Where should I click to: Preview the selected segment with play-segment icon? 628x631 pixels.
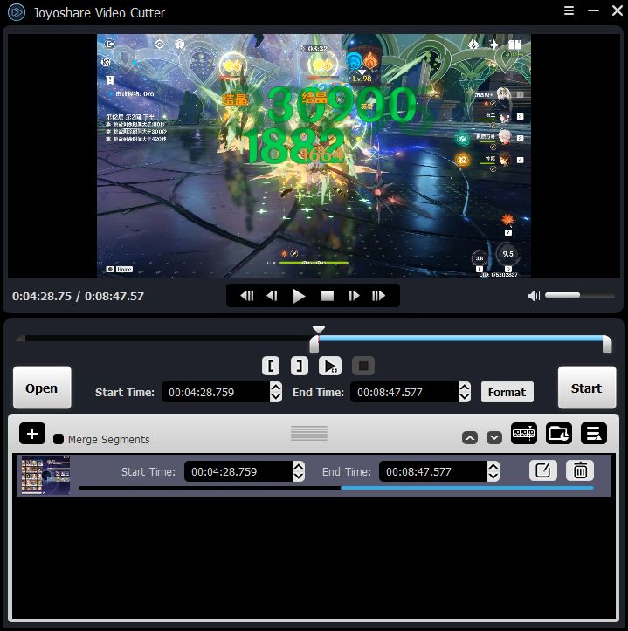point(330,365)
